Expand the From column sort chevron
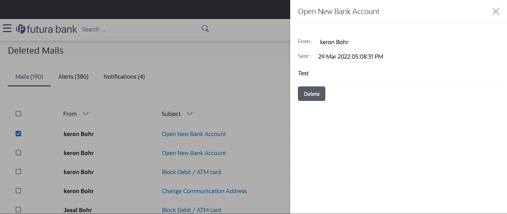 click(86, 114)
